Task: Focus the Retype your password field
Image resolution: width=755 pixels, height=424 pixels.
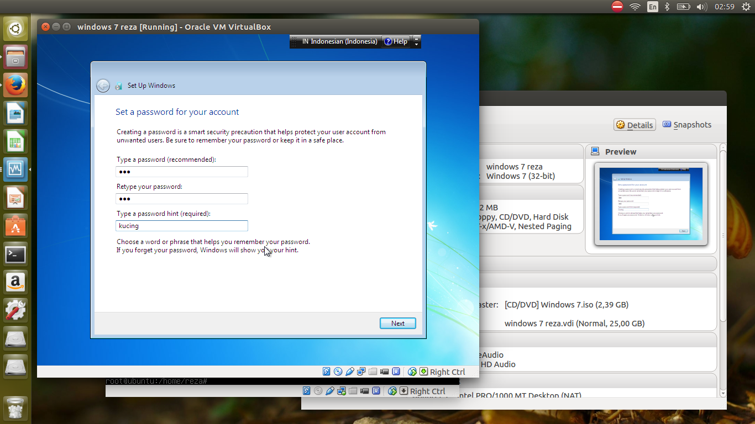Action: 182,199
